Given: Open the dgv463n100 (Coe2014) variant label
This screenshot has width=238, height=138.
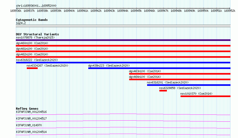Looking at the screenshot, I should tap(145, 71).
